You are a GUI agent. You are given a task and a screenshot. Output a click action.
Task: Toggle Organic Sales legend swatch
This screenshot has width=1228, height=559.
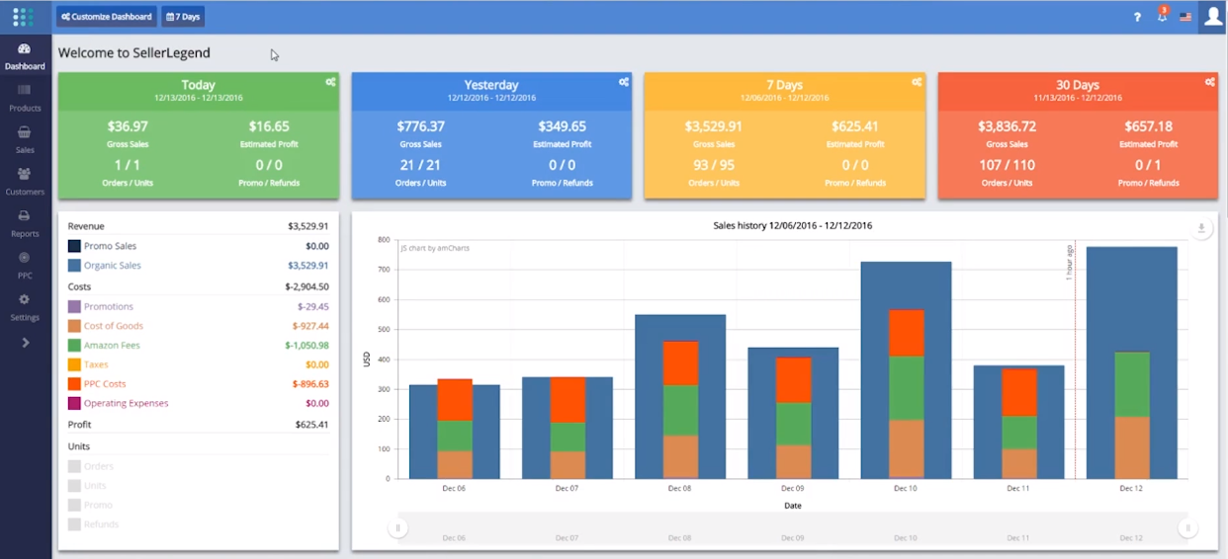click(x=74, y=266)
